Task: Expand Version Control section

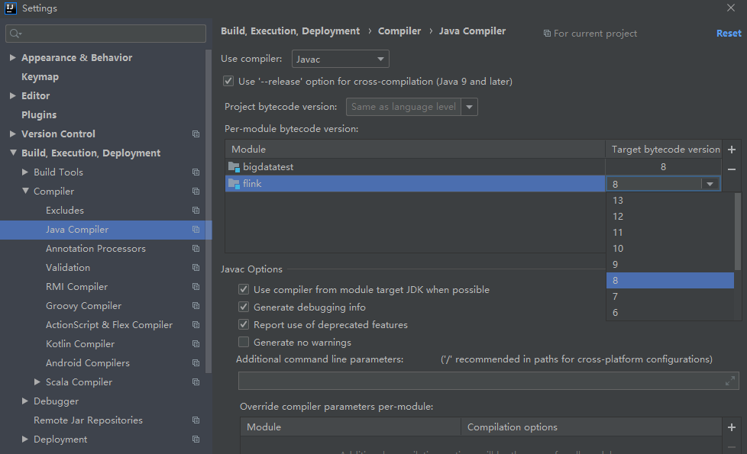Action: point(13,134)
